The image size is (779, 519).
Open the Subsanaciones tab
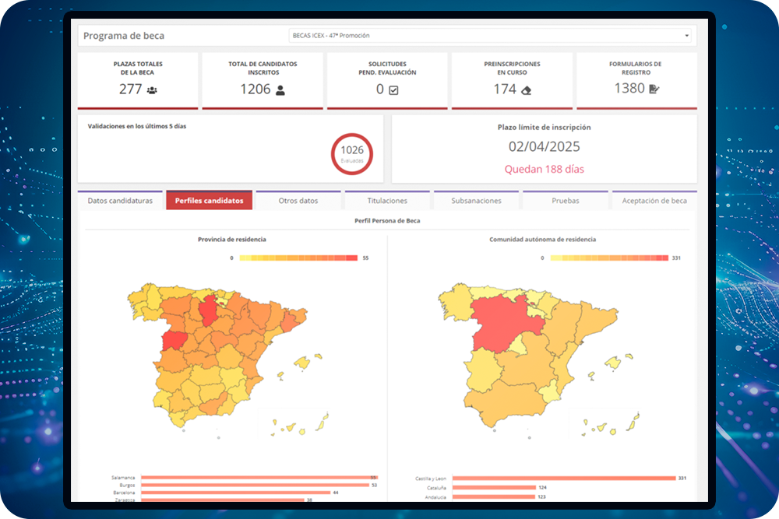(476, 201)
